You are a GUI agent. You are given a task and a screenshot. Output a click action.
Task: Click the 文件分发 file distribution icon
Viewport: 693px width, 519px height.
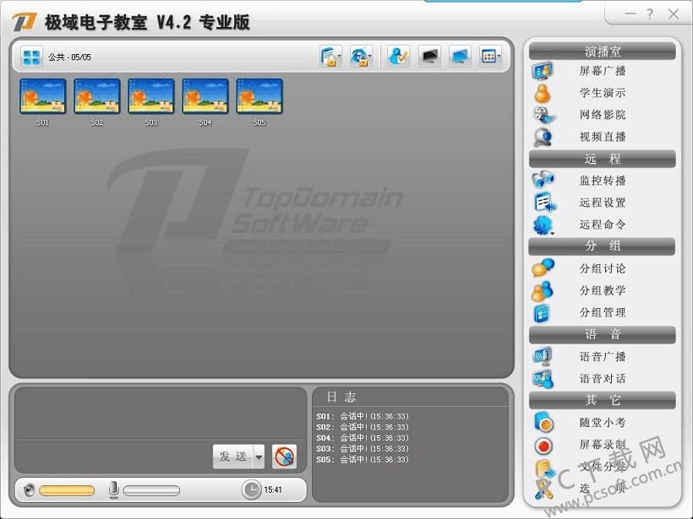pos(544,468)
